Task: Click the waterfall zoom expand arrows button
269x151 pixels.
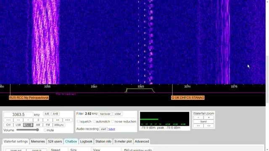Action: (209, 126)
